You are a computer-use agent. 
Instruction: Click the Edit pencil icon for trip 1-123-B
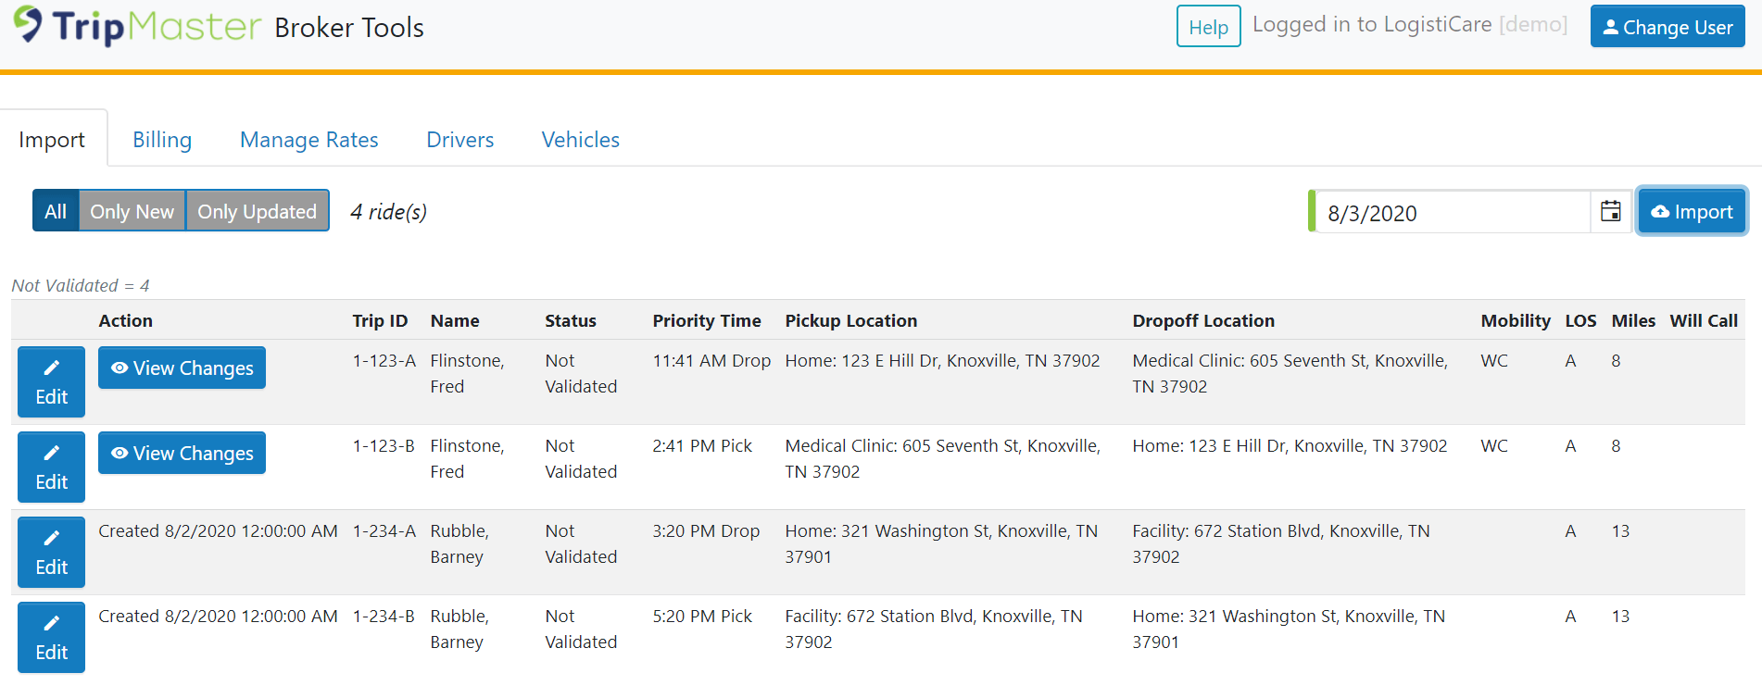[51, 453]
